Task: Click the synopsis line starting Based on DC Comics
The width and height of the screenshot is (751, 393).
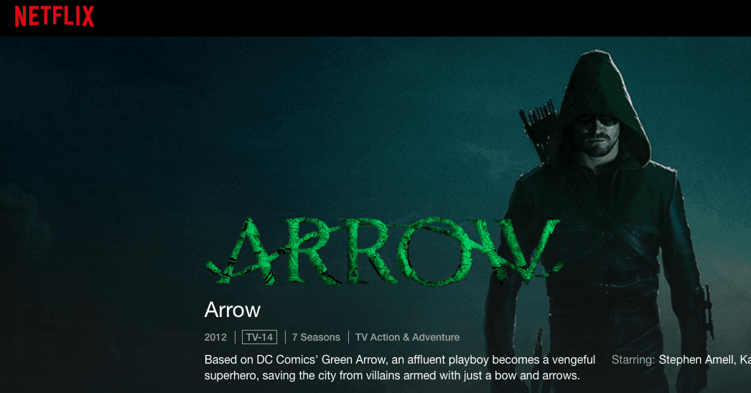Action: (400, 359)
